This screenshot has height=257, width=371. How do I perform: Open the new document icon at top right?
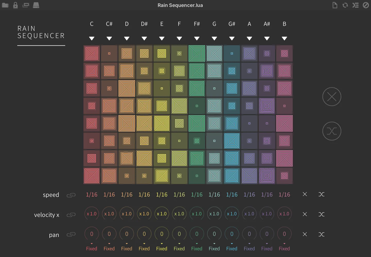335,5
